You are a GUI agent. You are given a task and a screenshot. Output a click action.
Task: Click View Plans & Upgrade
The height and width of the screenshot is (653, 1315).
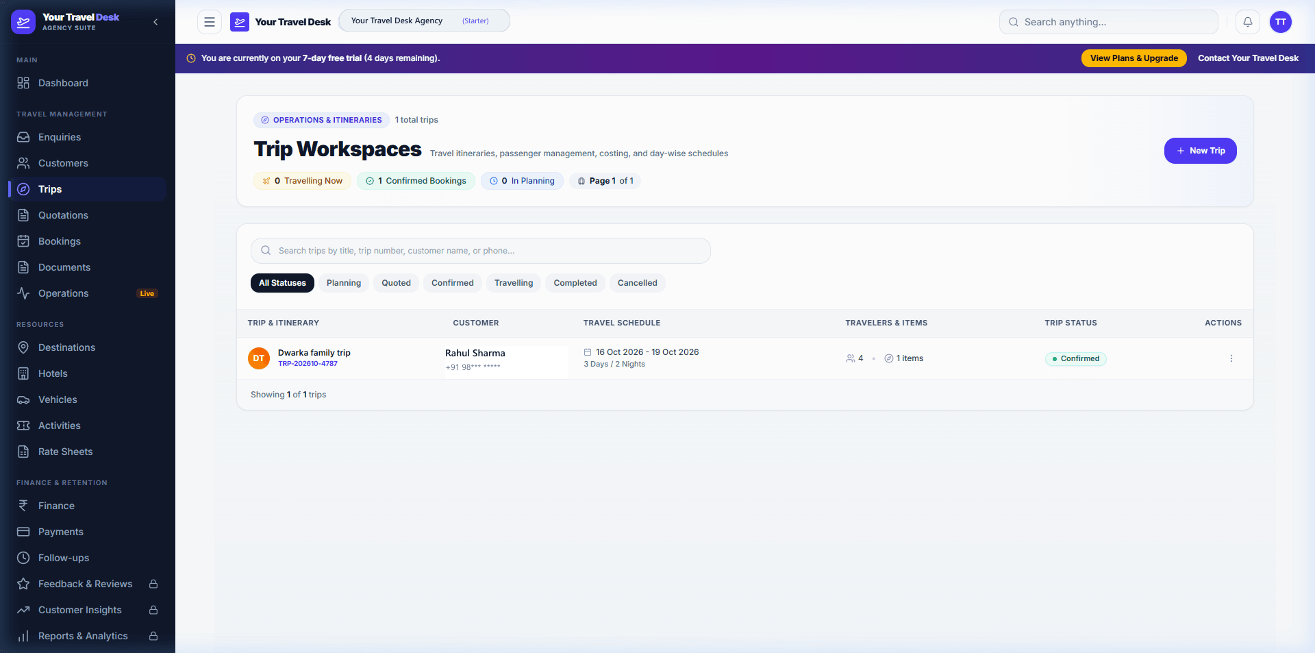point(1134,58)
